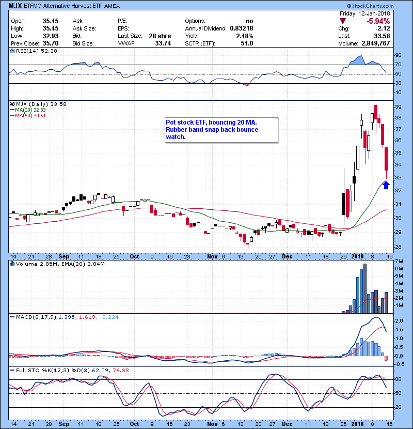Select the MJX ticker symbol in the header
Image resolution: width=413 pixels, height=429 pixels.
(x=15, y=6)
